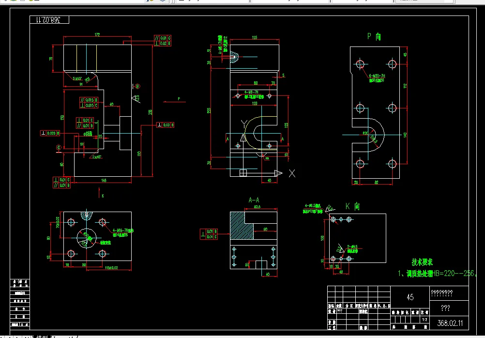Pick the 91 horizontal dimension
The width and height of the screenshot is (485, 338).
[81, 84]
